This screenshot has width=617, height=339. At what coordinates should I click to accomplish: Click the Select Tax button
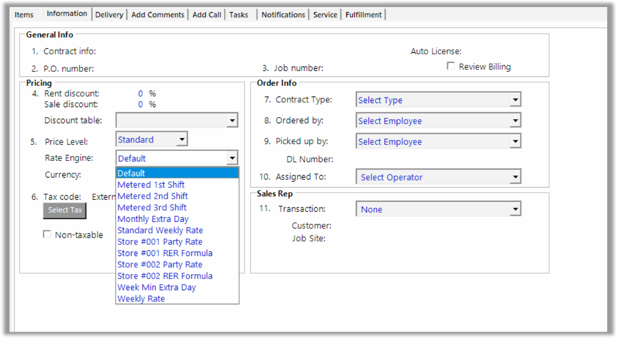[x=64, y=211]
